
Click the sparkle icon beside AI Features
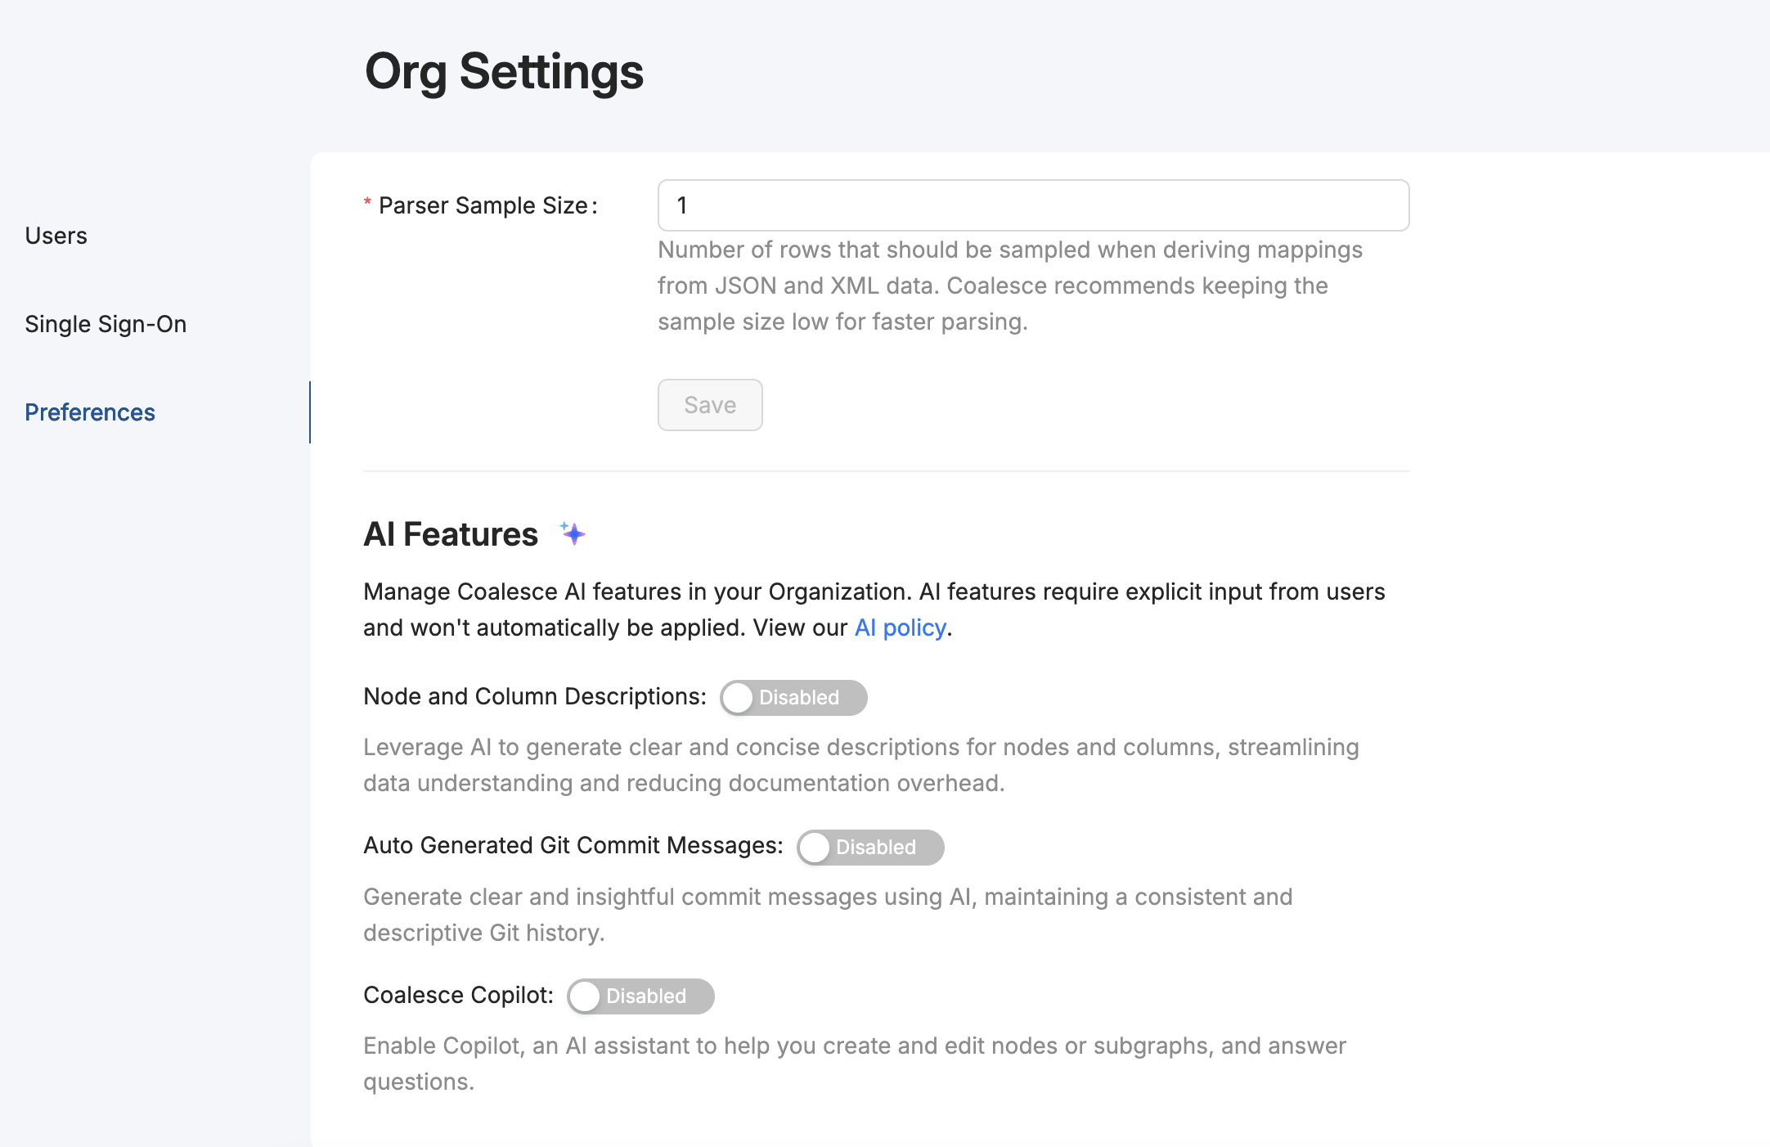[x=573, y=533]
